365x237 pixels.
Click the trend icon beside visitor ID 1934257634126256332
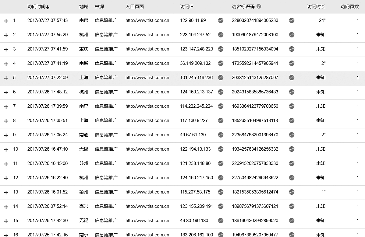point(292,149)
